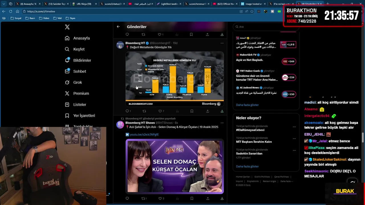Screen dimensions: 365x205
Task: Open Sohbet messages
Action: [x=75, y=71]
